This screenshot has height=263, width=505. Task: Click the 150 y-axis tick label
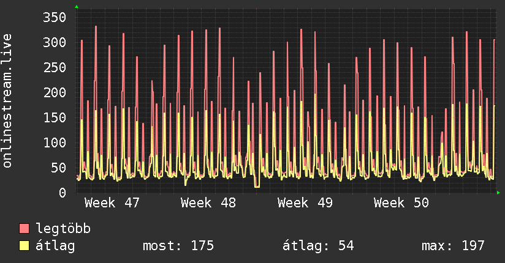[55, 117]
